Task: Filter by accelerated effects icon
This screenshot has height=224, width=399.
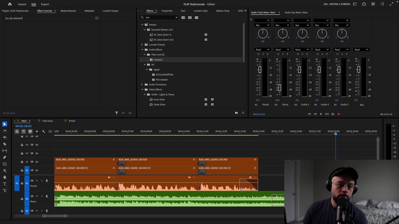Action: pos(183,17)
